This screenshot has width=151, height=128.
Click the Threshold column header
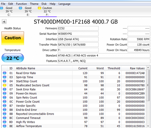(113, 68)
